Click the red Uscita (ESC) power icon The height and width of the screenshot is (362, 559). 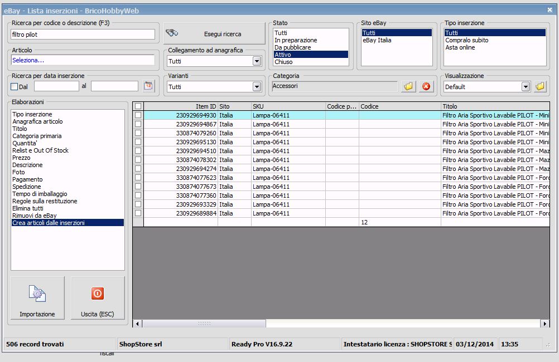(98, 293)
